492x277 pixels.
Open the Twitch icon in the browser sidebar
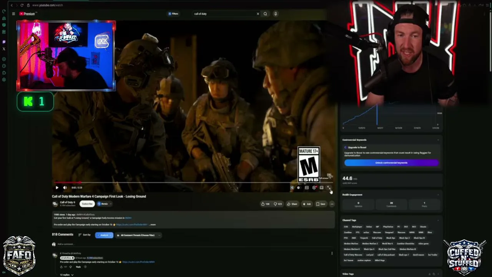coord(4,42)
